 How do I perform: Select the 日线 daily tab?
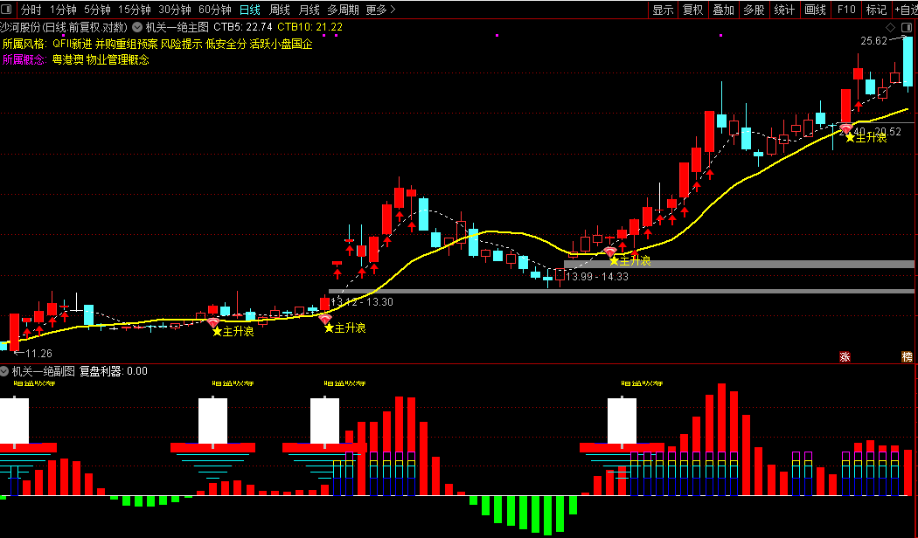[250, 10]
